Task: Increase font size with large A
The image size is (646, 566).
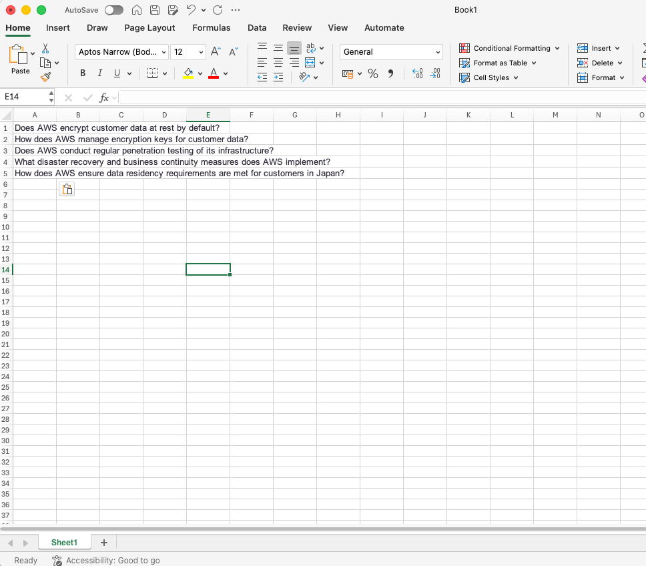Action: point(216,51)
